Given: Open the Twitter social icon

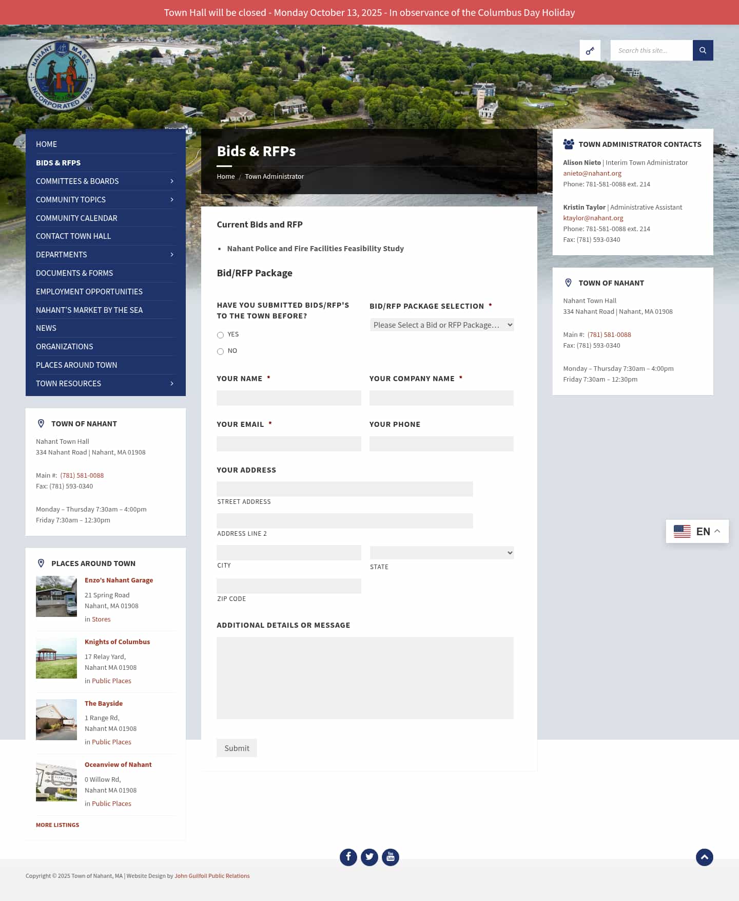Looking at the screenshot, I should pyautogui.click(x=369, y=857).
